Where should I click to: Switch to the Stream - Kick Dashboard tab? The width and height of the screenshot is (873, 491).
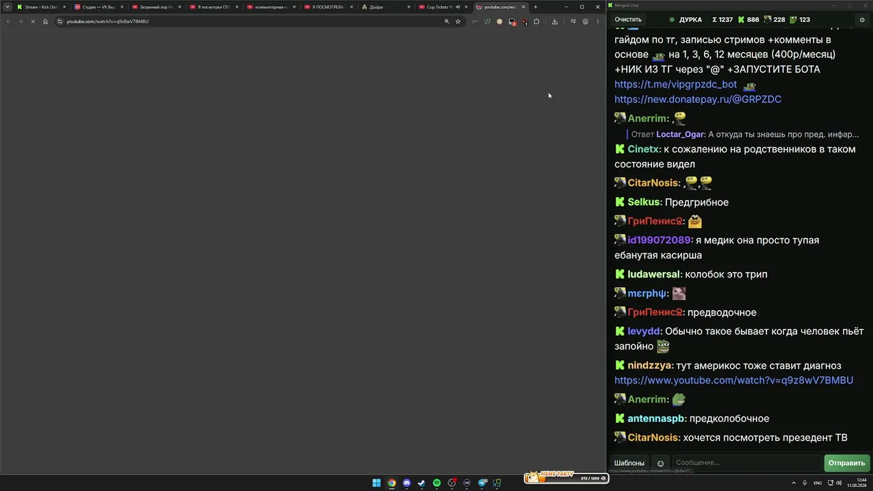(x=40, y=7)
